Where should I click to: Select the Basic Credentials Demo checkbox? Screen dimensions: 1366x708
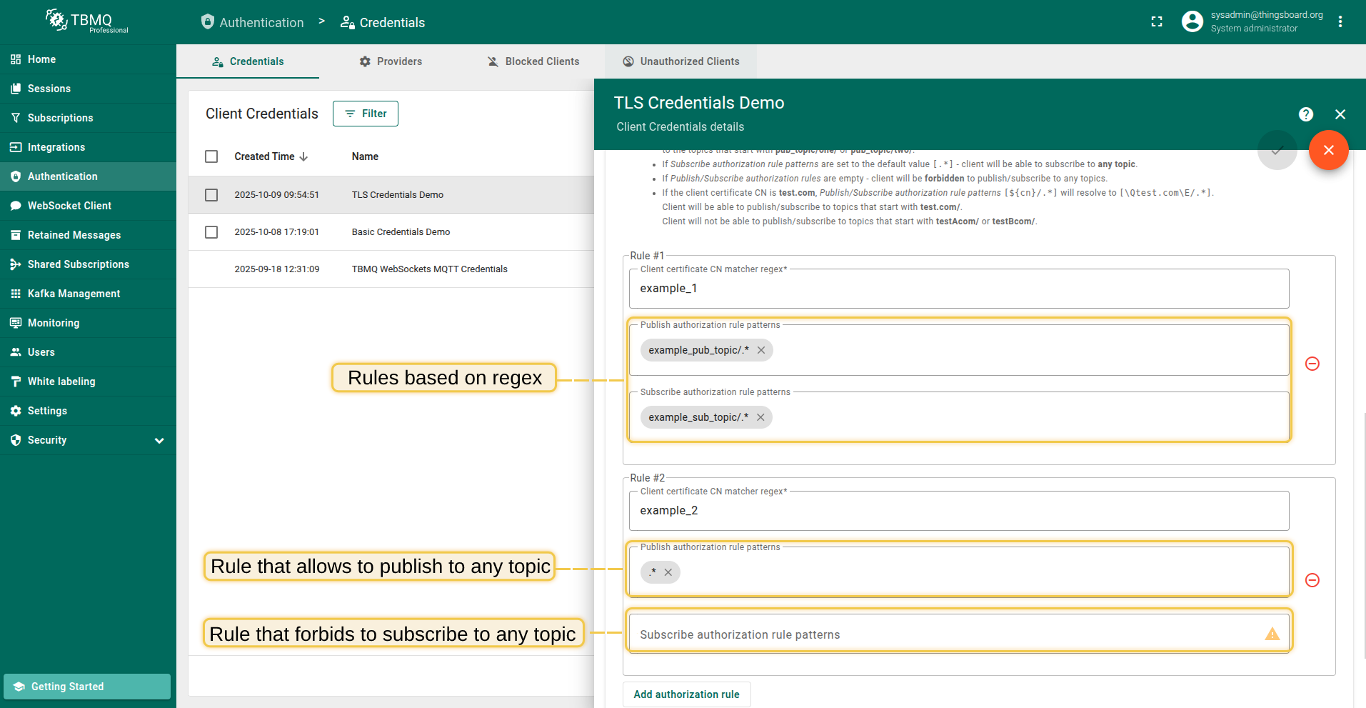pos(211,232)
